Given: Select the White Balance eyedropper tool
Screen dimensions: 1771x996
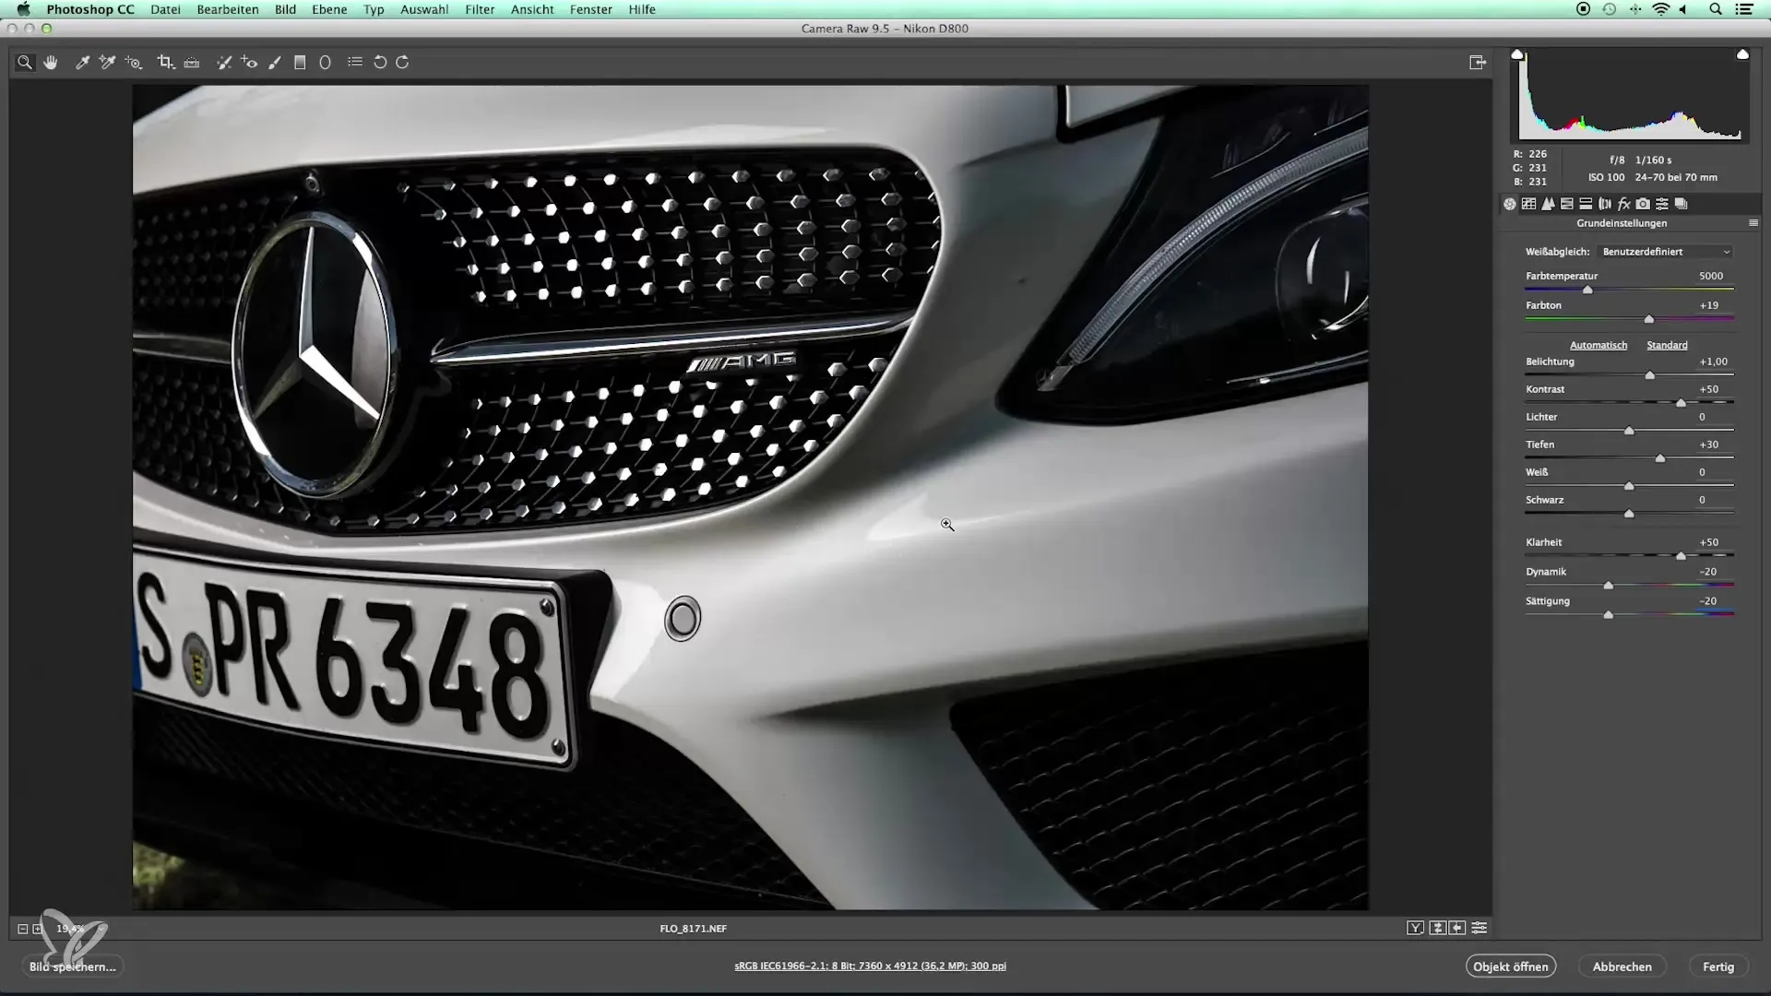Looking at the screenshot, I should (82, 63).
